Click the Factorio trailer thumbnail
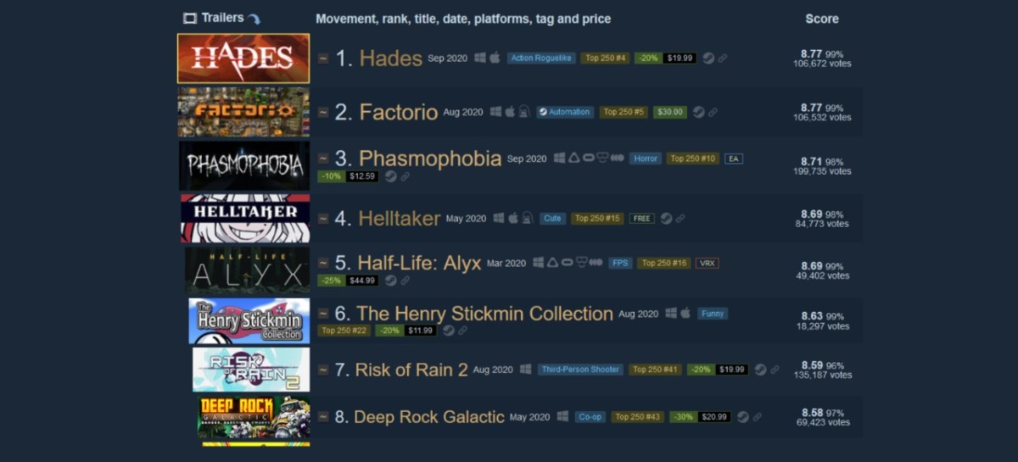 (243, 112)
